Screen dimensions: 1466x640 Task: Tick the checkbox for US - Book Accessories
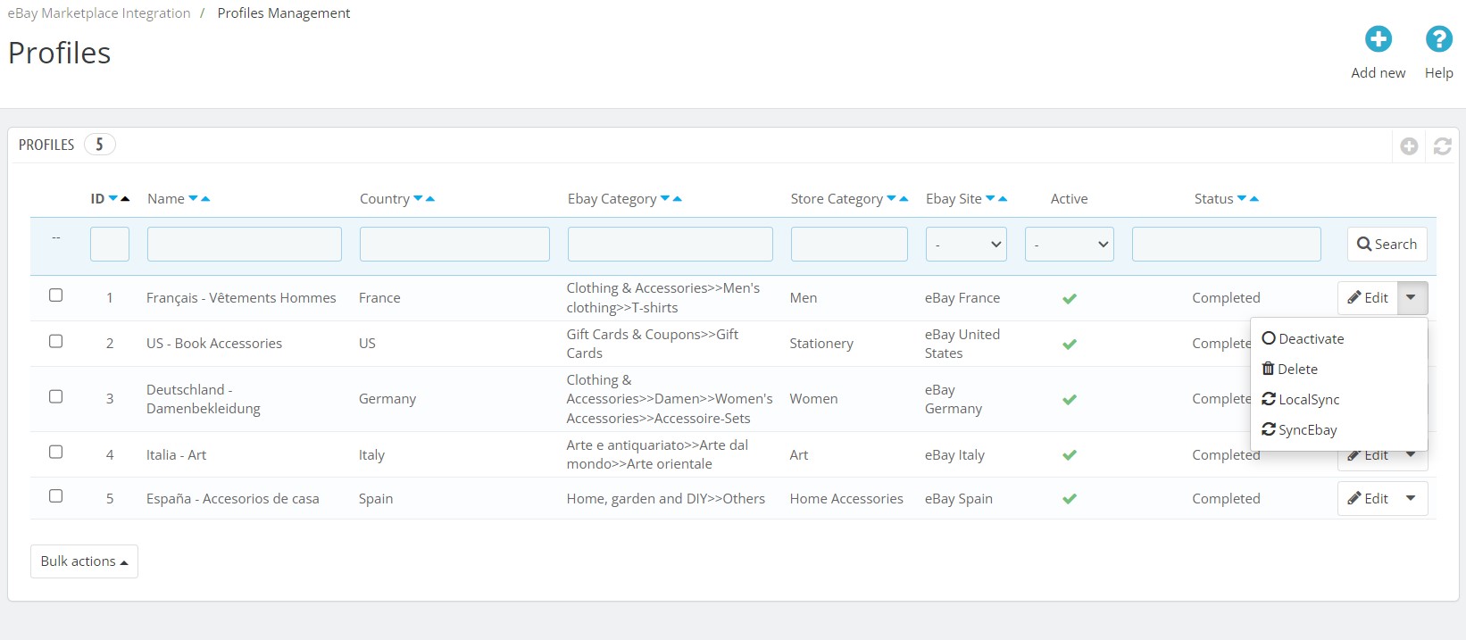(55, 341)
